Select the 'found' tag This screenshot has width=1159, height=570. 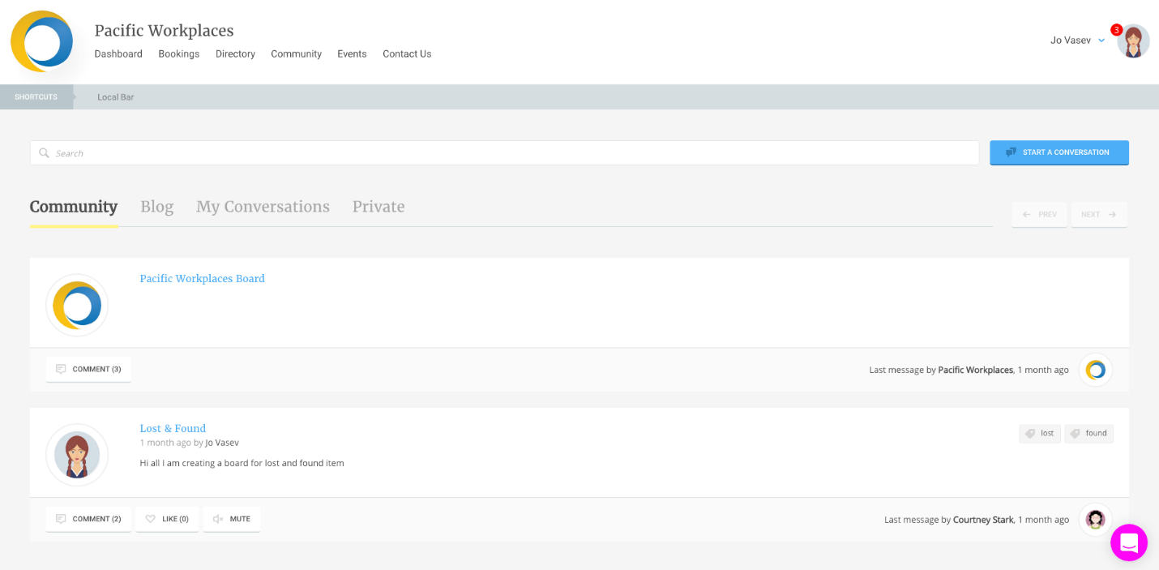[x=1088, y=434]
